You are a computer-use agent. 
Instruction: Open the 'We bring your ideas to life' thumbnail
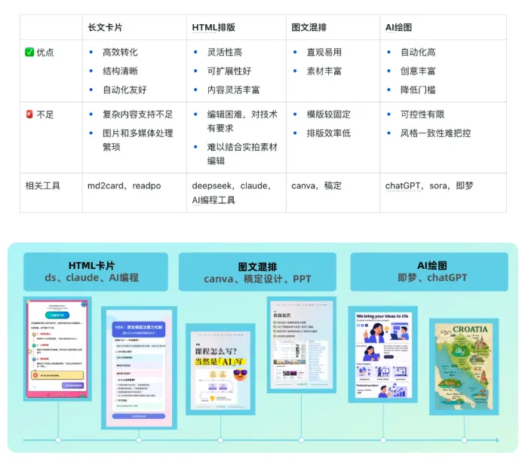click(383, 355)
